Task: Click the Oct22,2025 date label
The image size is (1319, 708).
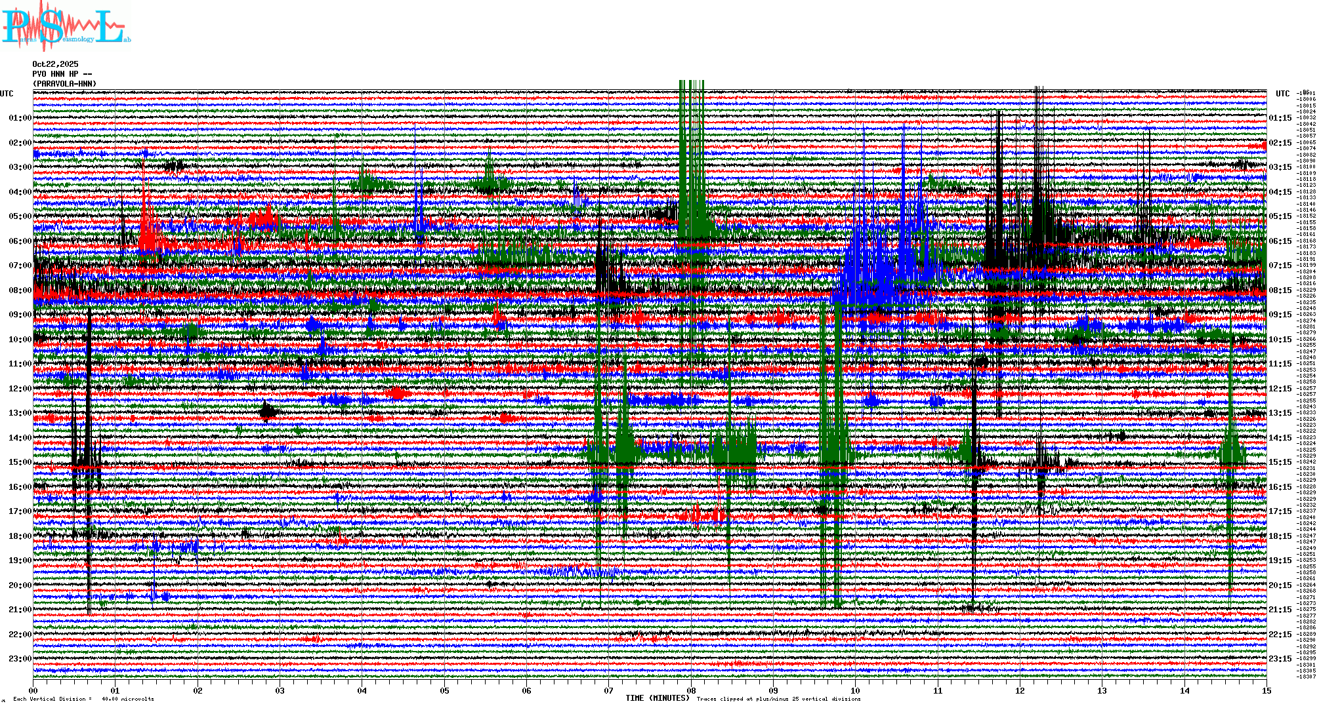Action: (x=55, y=64)
